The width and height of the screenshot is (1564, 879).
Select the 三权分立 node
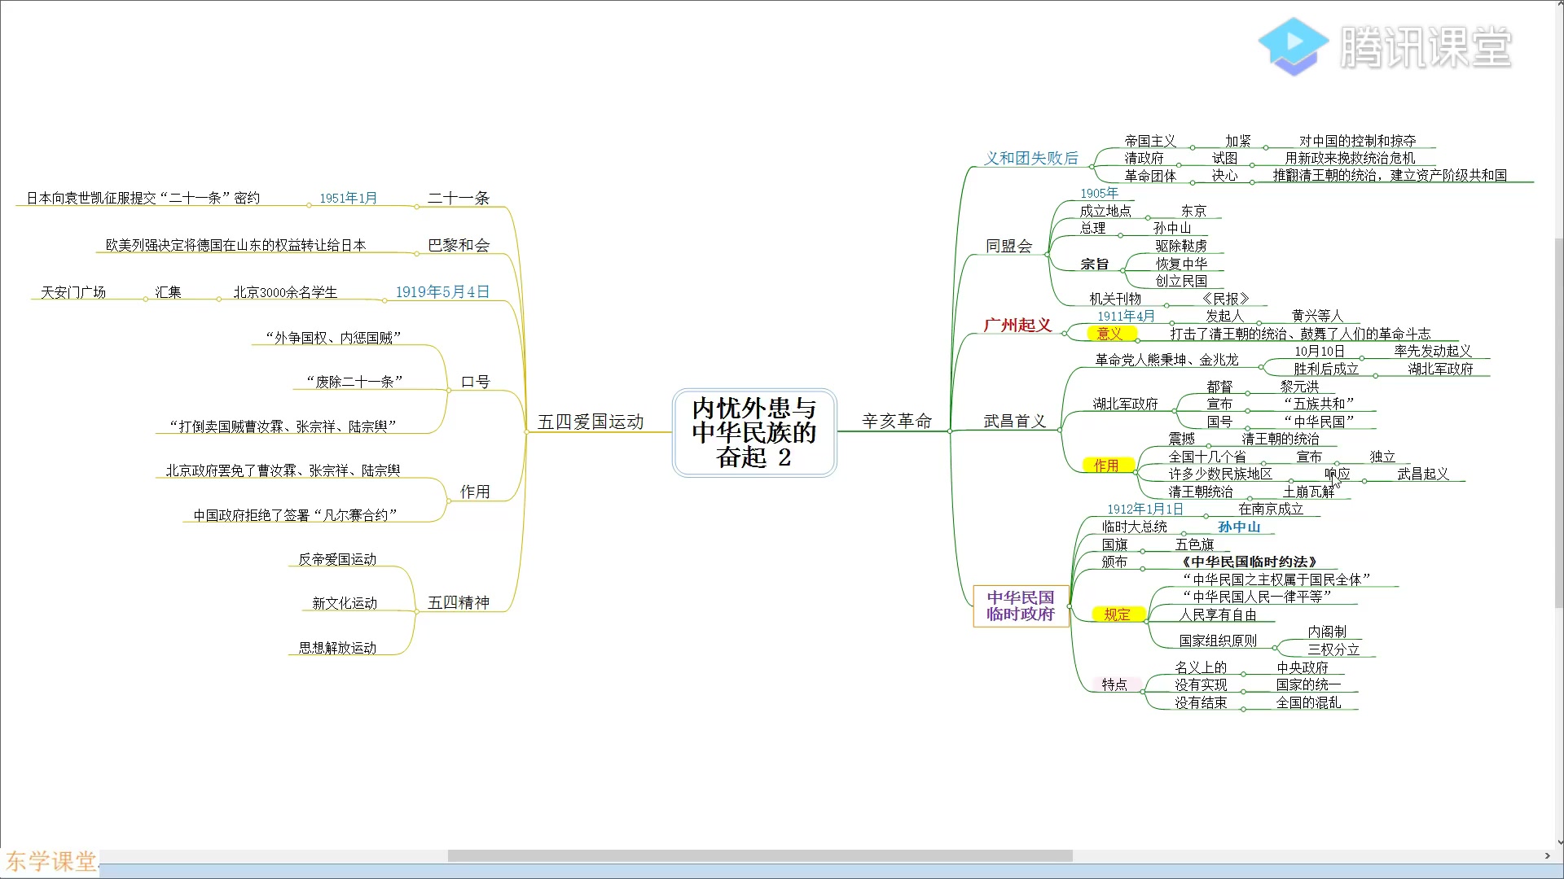coord(1333,649)
